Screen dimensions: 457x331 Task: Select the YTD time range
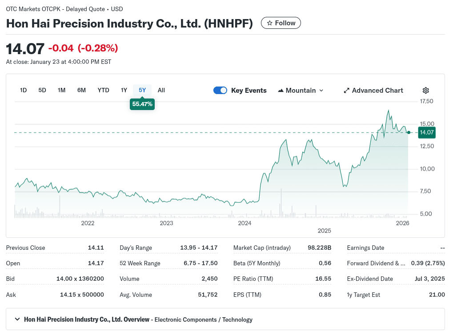103,90
